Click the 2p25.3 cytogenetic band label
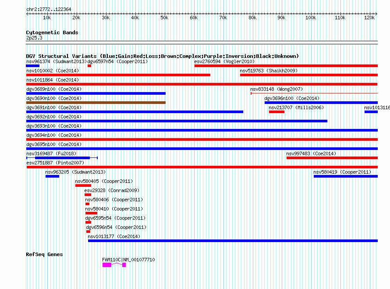Viewport: 390px width, 289px height. click(x=34, y=38)
